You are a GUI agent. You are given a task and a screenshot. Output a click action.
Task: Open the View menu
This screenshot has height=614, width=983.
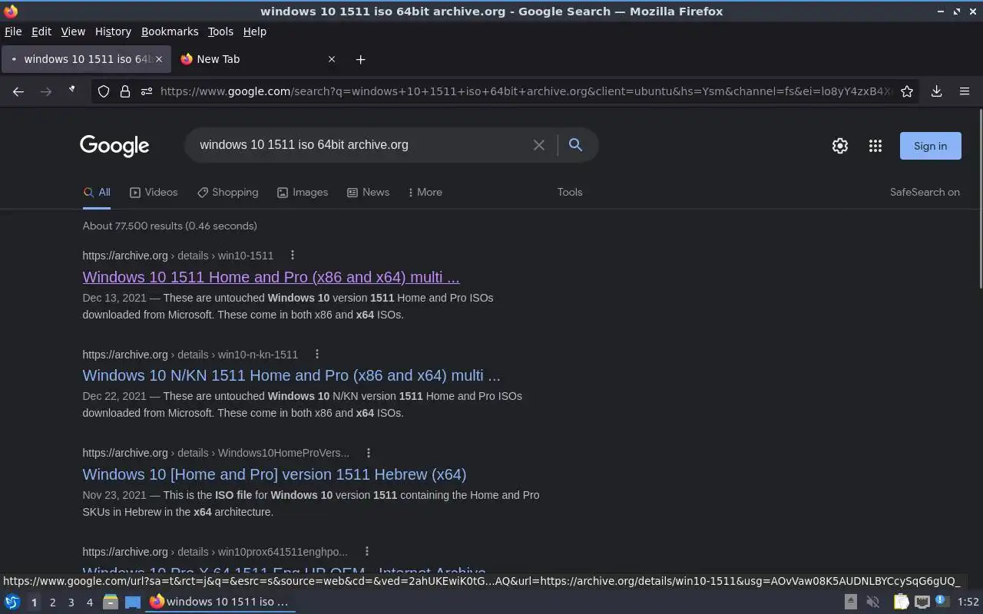coord(73,31)
